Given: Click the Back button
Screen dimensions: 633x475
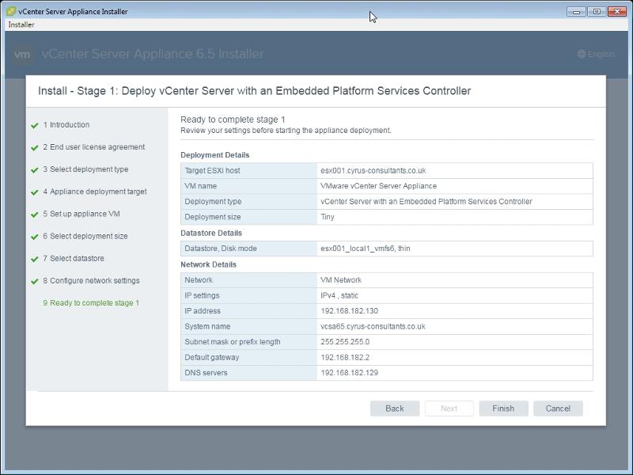Looking at the screenshot, I should click(x=394, y=408).
